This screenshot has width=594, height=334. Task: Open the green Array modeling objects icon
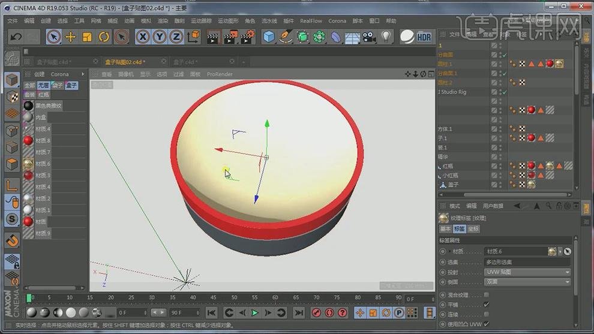[319, 37]
